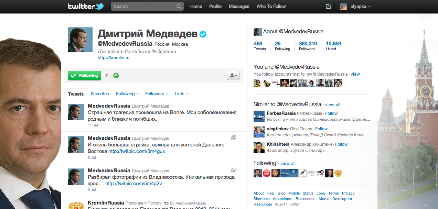
Task: Click 'view all' next to Following heading
Action: (x=288, y=163)
